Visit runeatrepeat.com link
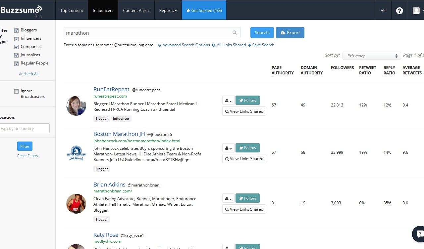The height and width of the screenshot is (249, 424). (110, 96)
